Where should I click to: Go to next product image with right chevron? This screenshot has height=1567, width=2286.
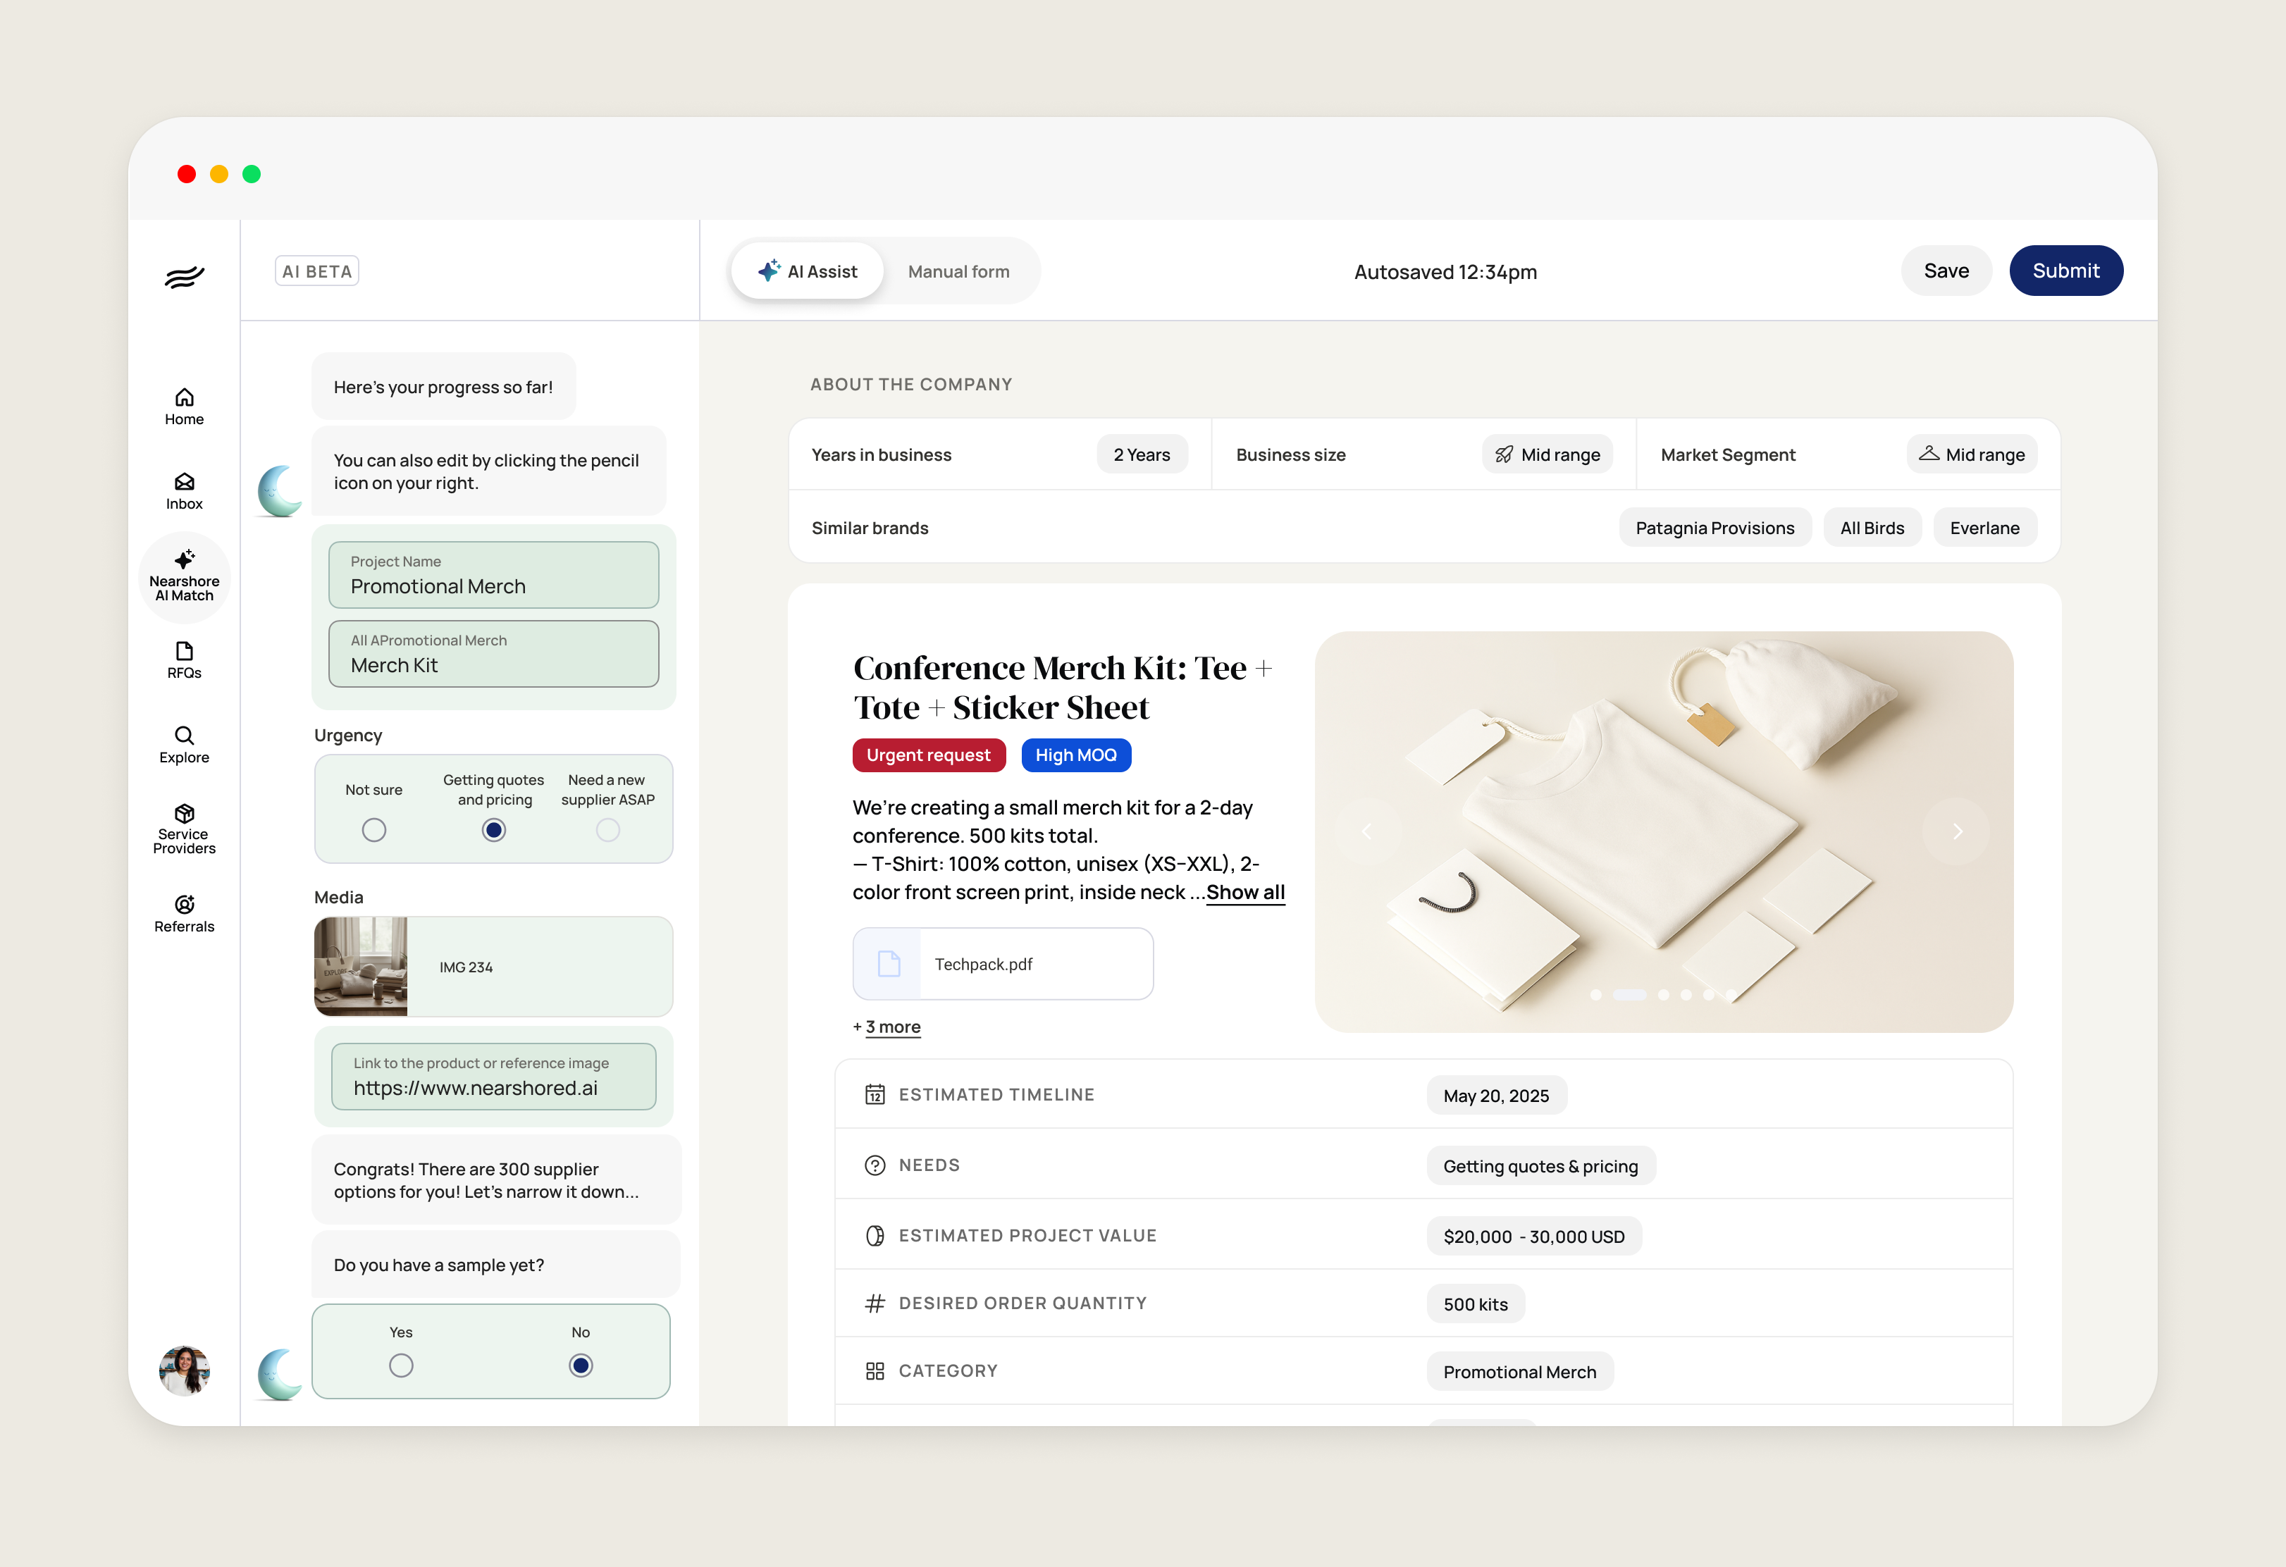[x=1956, y=831]
